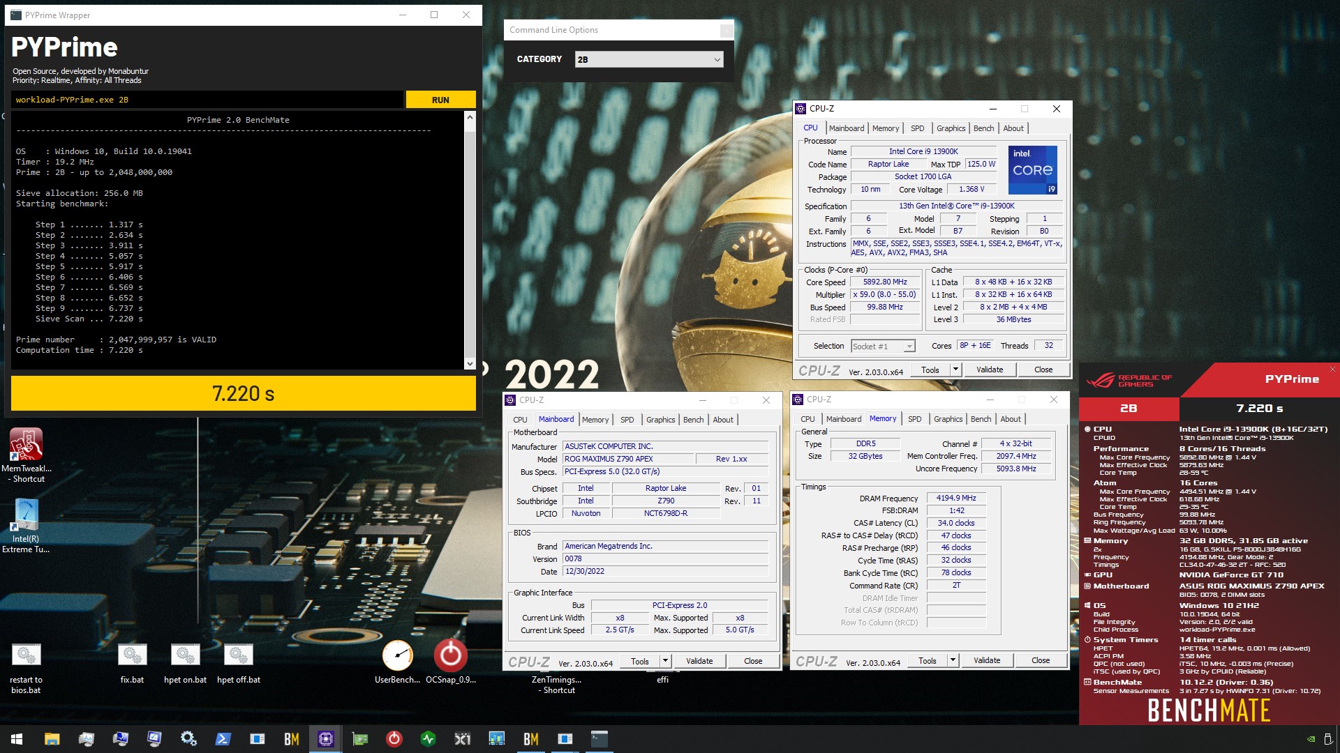Click the OS Windows icon in BenchMate panel
The image size is (1340, 753).
click(x=1087, y=606)
